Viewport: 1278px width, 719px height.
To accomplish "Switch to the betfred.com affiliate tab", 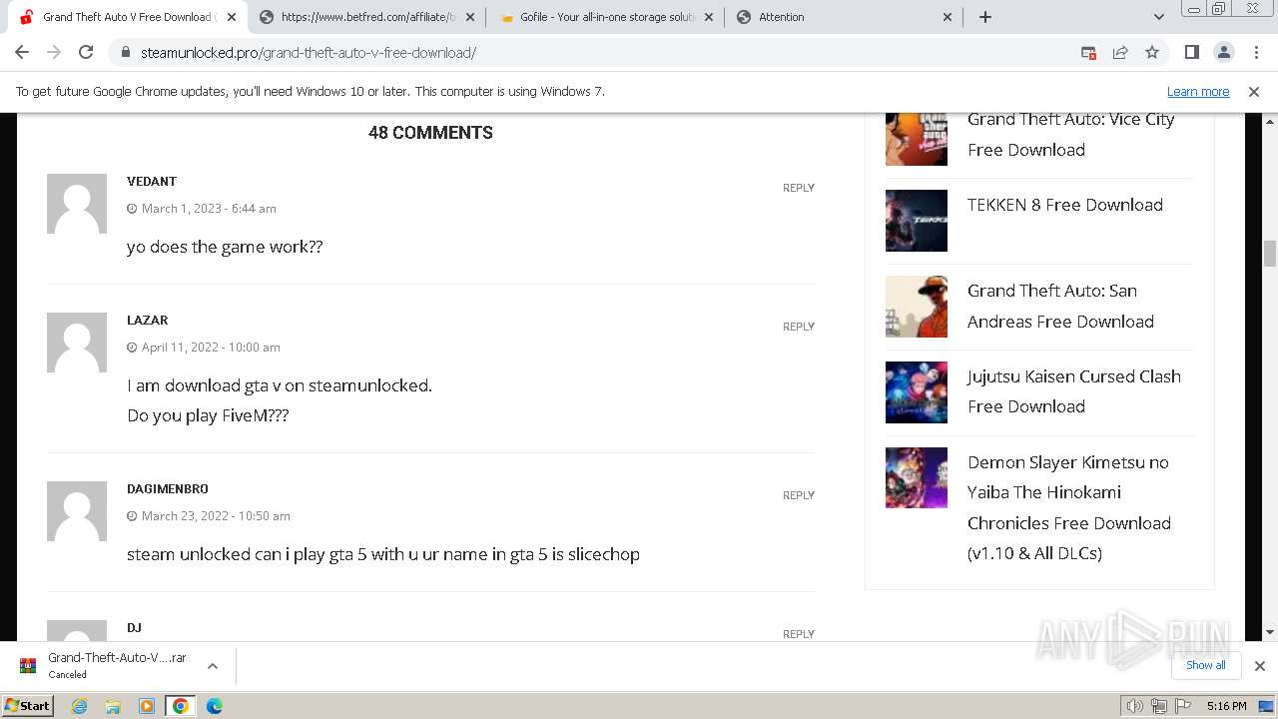I will pos(367,17).
